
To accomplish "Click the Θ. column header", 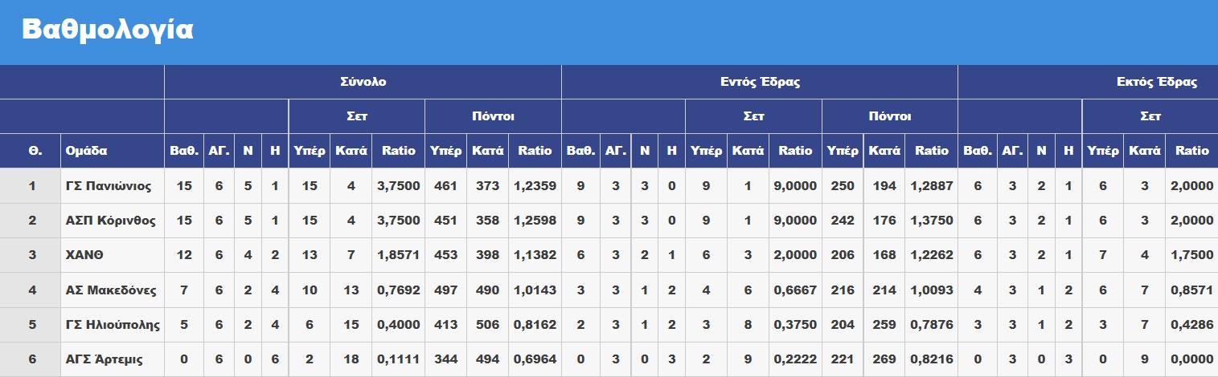I will tap(35, 151).
